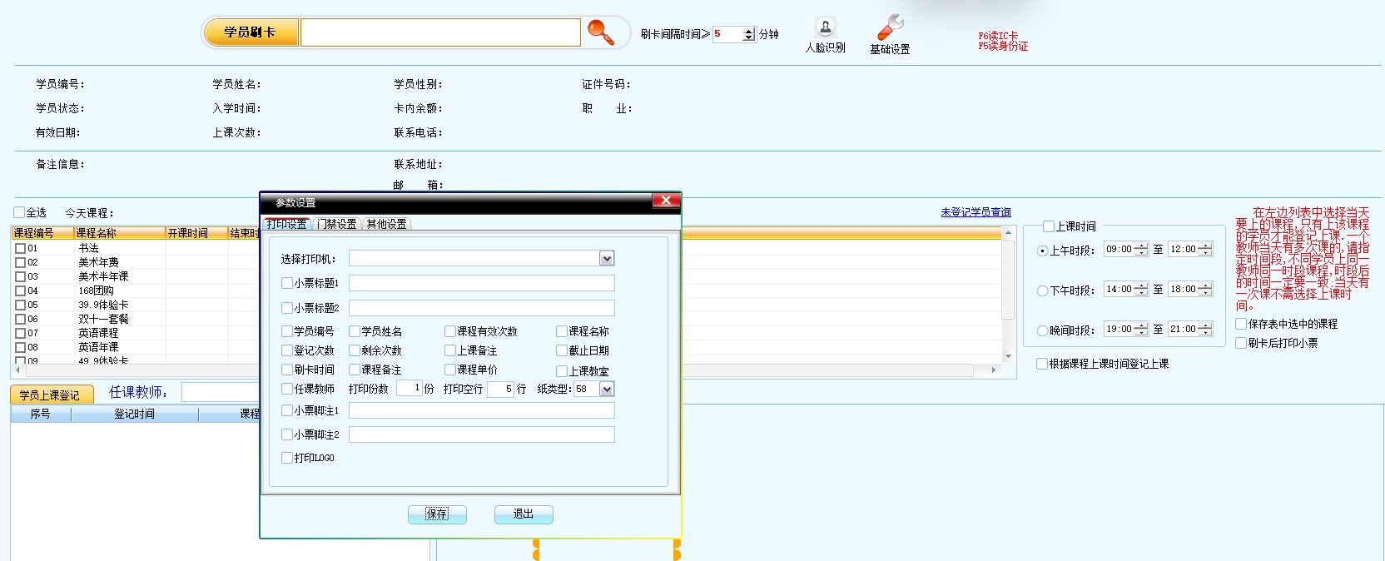Increase the card swipe interval spinner
1385x561 pixels.
click(x=749, y=31)
